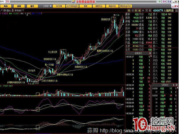Click the icon right of 分时成交 arrow
The width and height of the screenshot is (179, 134).
click(176, 85)
